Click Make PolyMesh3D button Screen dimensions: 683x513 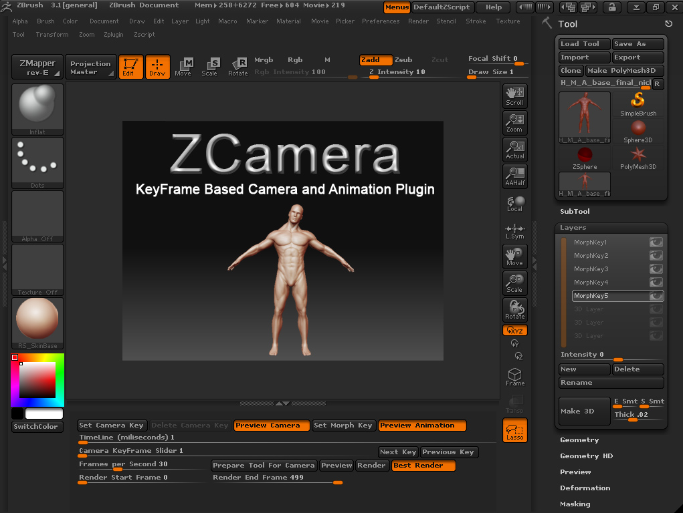pyautogui.click(x=624, y=71)
